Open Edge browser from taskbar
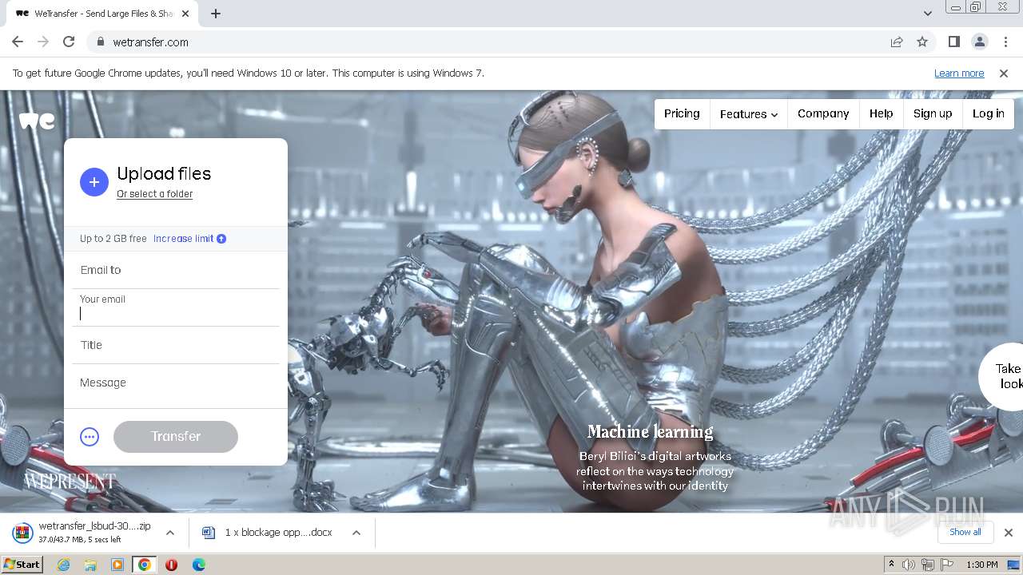 [199, 565]
